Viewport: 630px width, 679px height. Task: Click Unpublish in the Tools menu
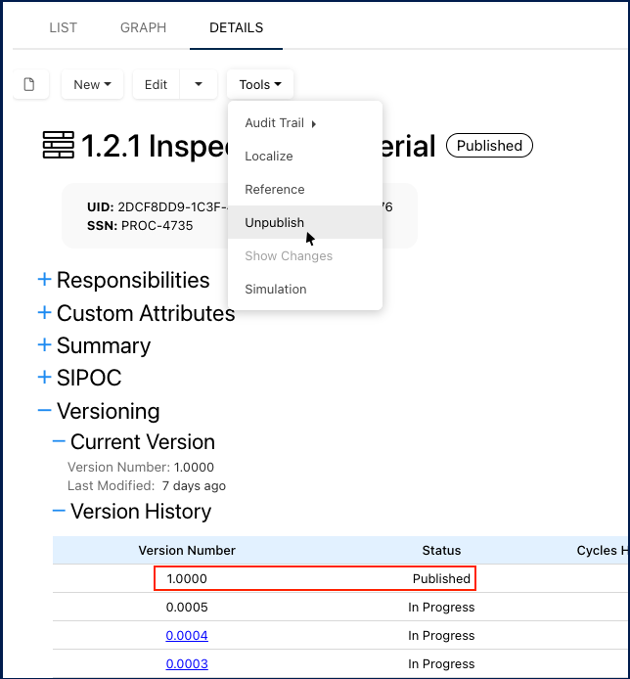click(x=275, y=223)
